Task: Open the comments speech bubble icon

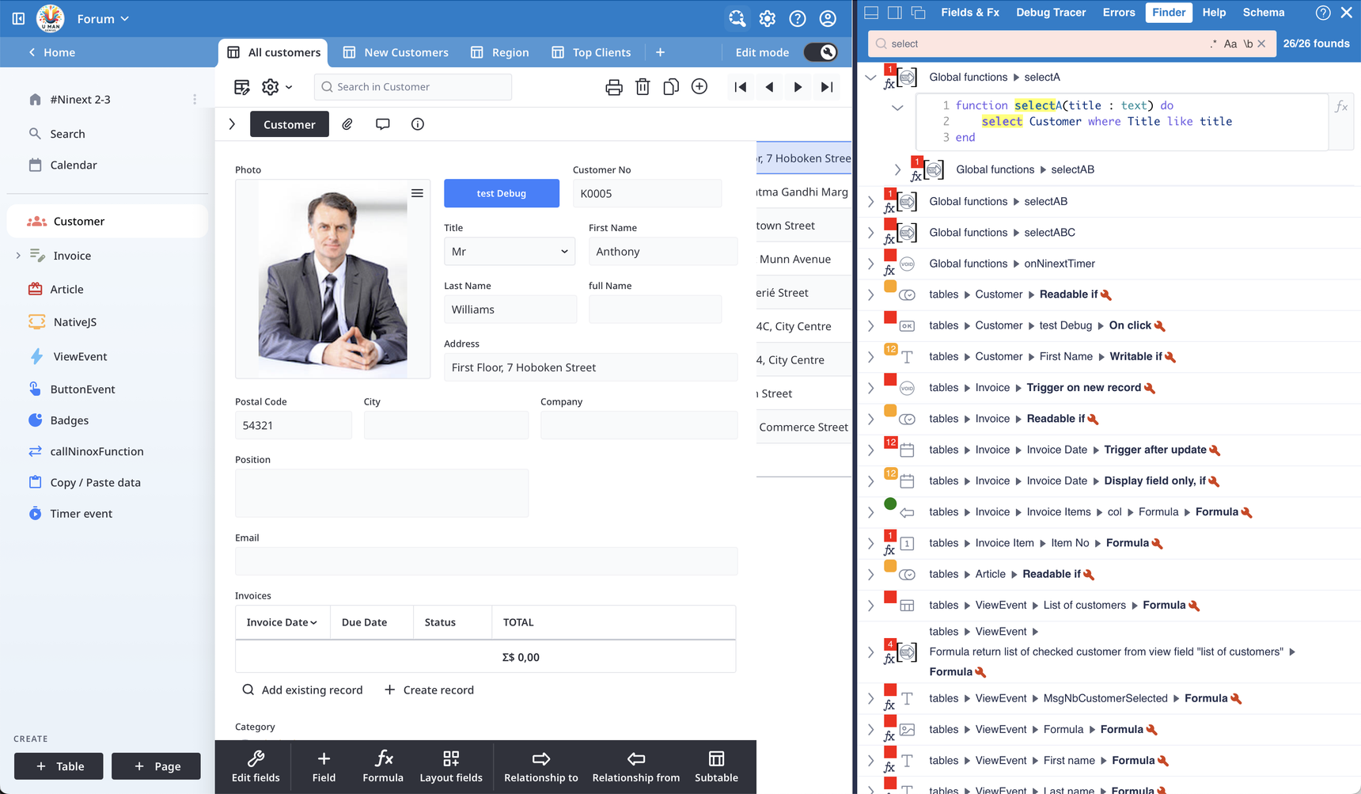Action: coord(382,124)
